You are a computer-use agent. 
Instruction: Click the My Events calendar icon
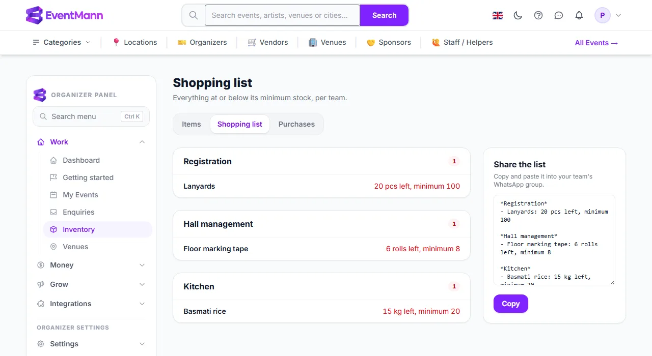[53, 195]
